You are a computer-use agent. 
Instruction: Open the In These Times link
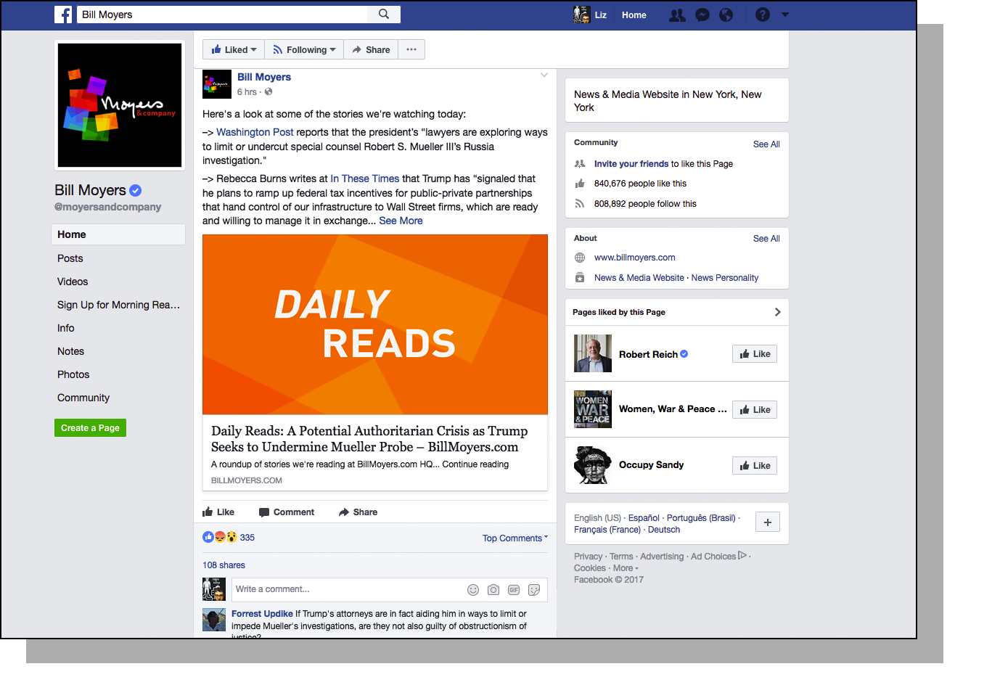pyautogui.click(x=365, y=179)
